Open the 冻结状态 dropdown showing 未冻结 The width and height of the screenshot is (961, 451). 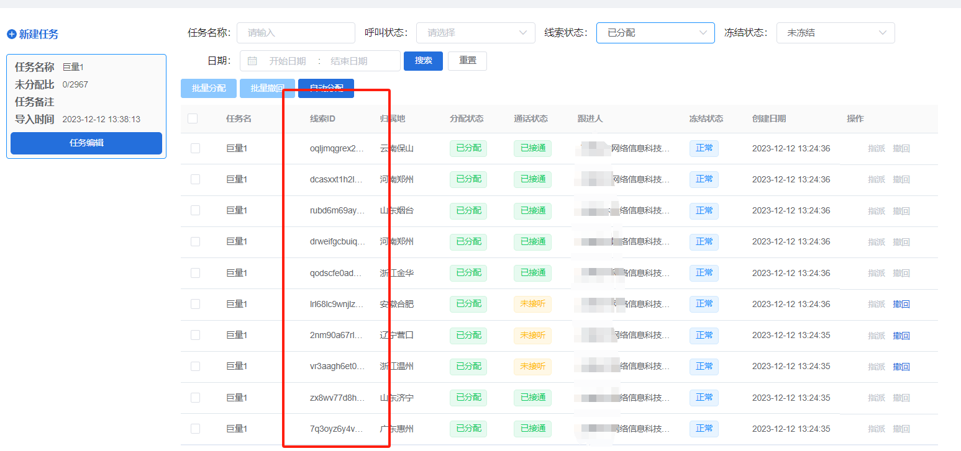835,33
